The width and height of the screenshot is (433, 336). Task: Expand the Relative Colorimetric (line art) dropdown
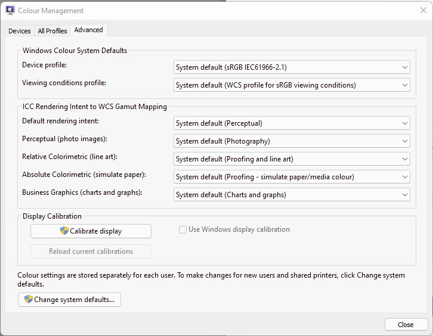click(292, 159)
